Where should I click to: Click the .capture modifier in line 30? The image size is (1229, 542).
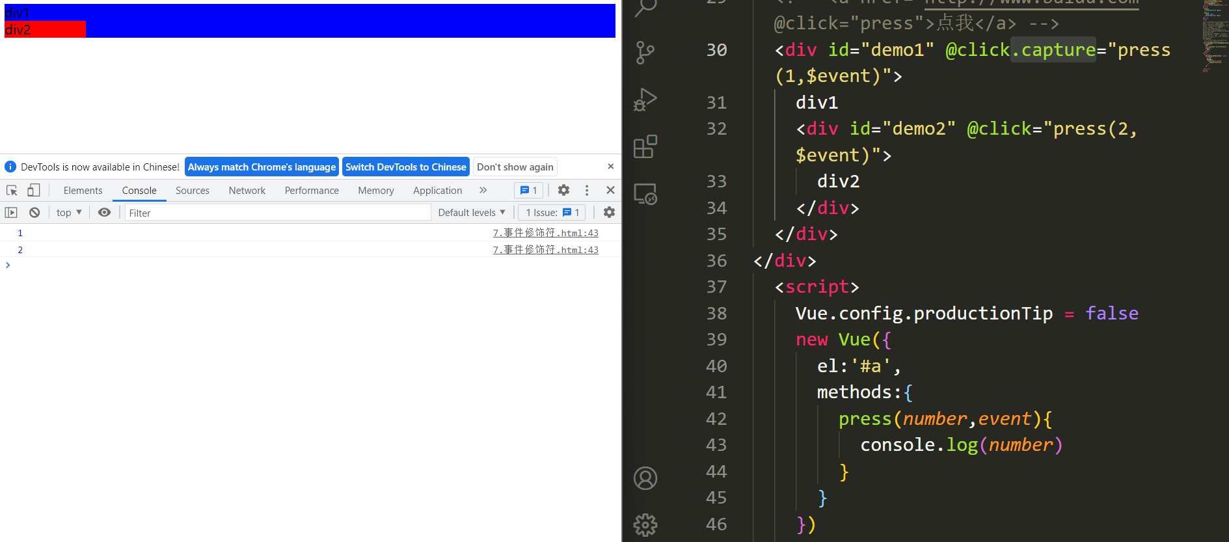[x=1053, y=49]
